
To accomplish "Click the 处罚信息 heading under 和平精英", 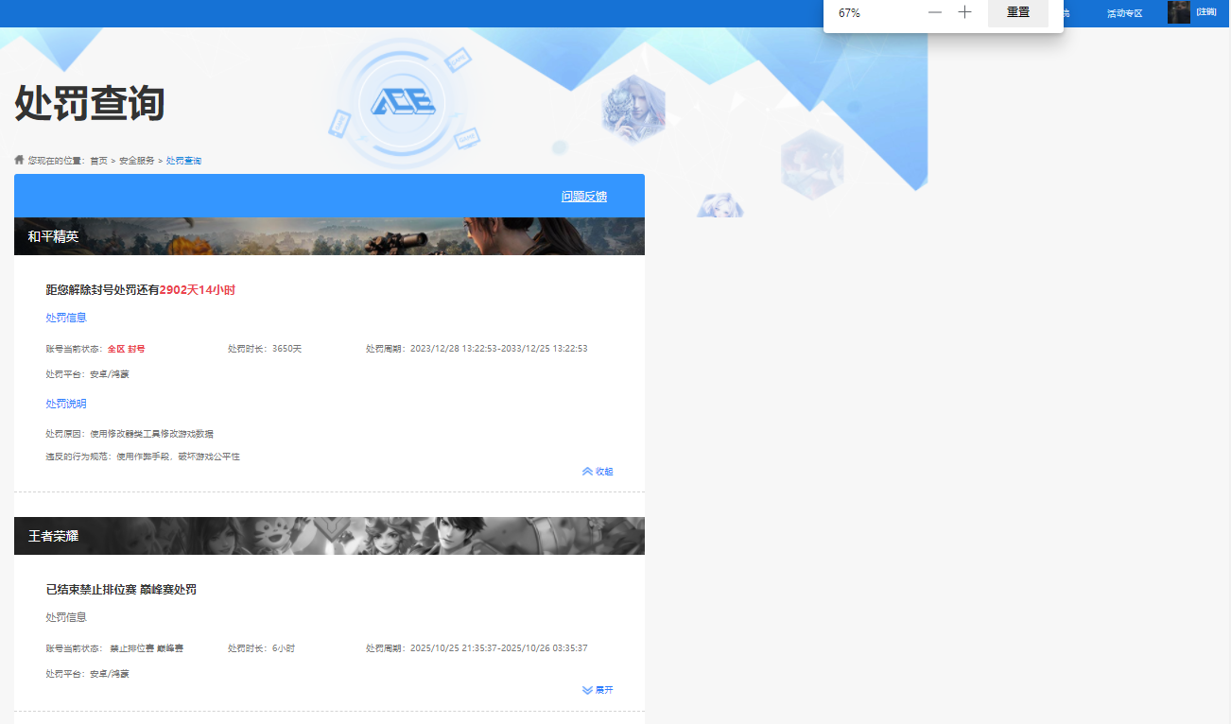I will [x=66, y=318].
